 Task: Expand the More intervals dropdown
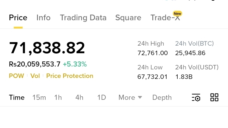point(130,98)
